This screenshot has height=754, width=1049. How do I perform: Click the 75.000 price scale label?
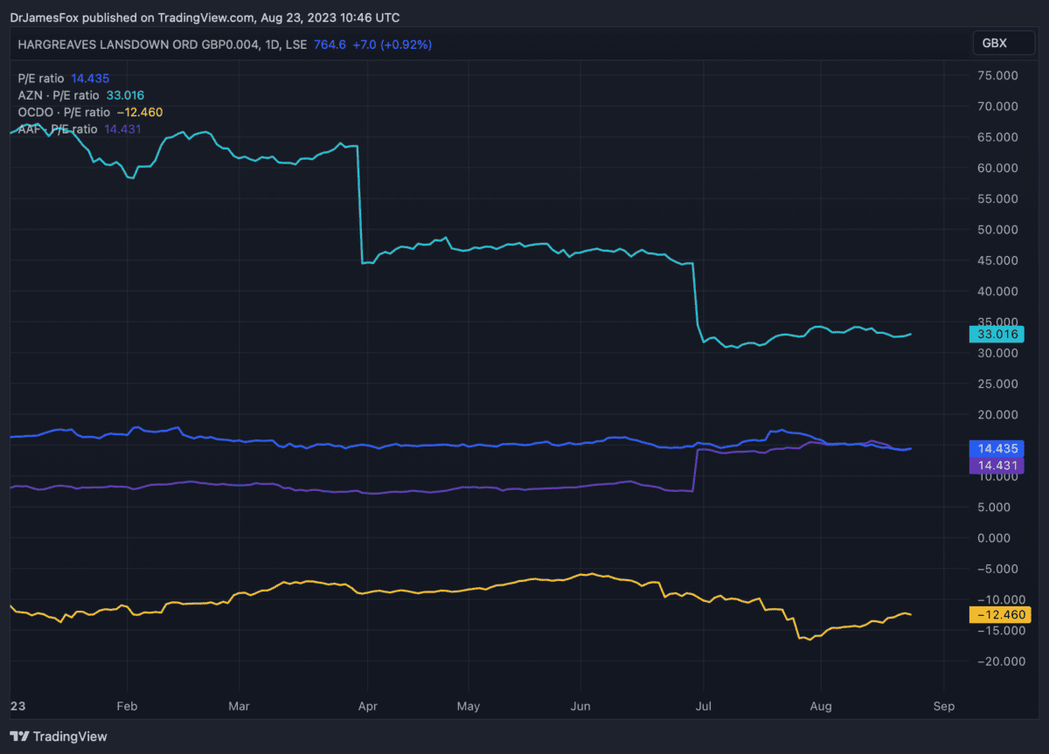point(997,76)
